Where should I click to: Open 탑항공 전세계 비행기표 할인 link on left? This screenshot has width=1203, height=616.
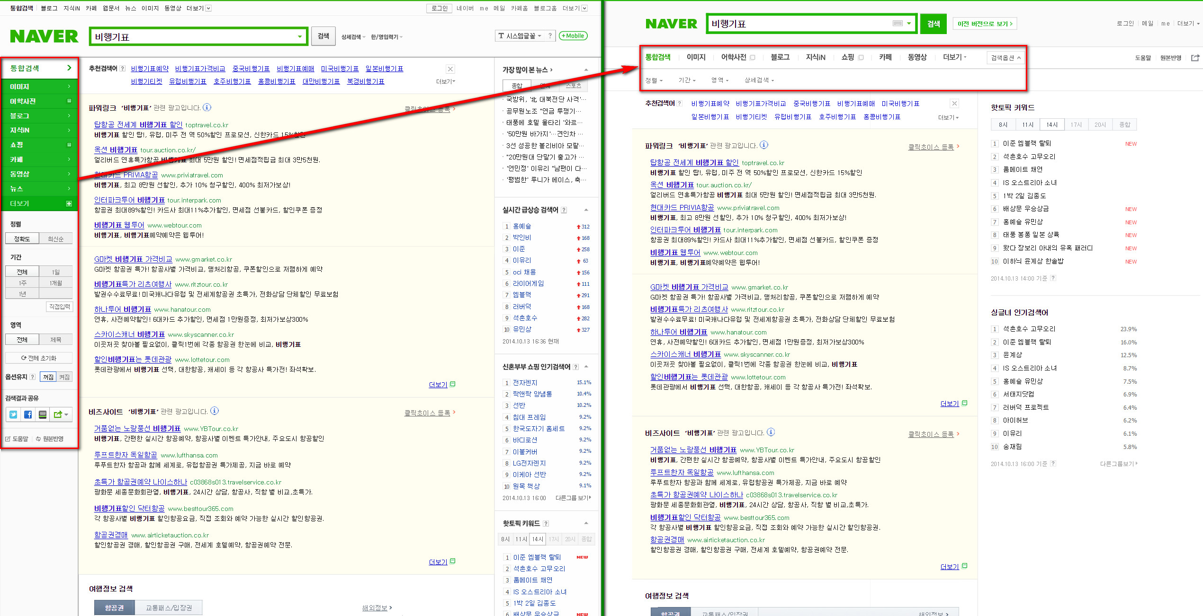[x=138, y=124]
